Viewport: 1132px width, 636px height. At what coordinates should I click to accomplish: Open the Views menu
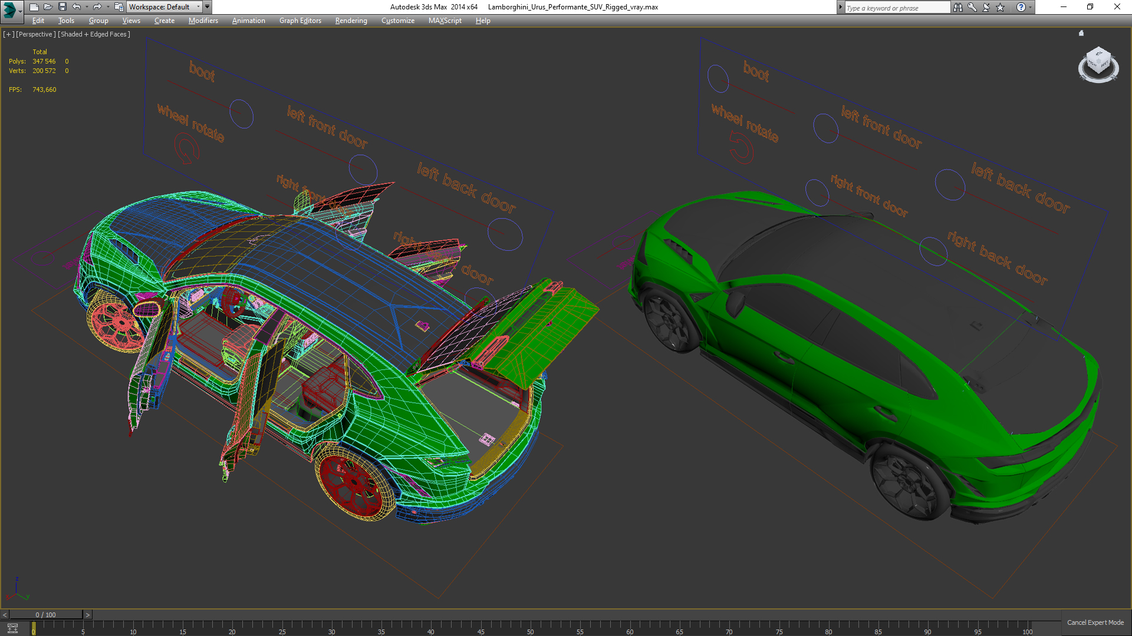click(131, 21)
